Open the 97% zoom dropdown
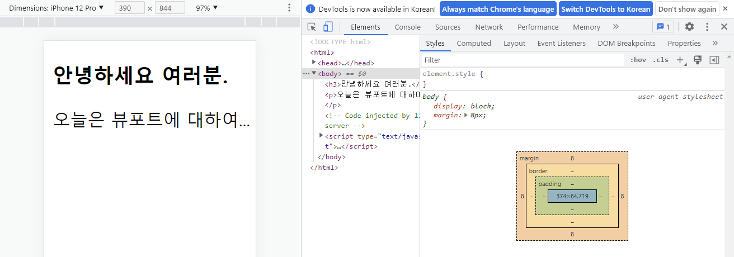 (x=207, y=8)
